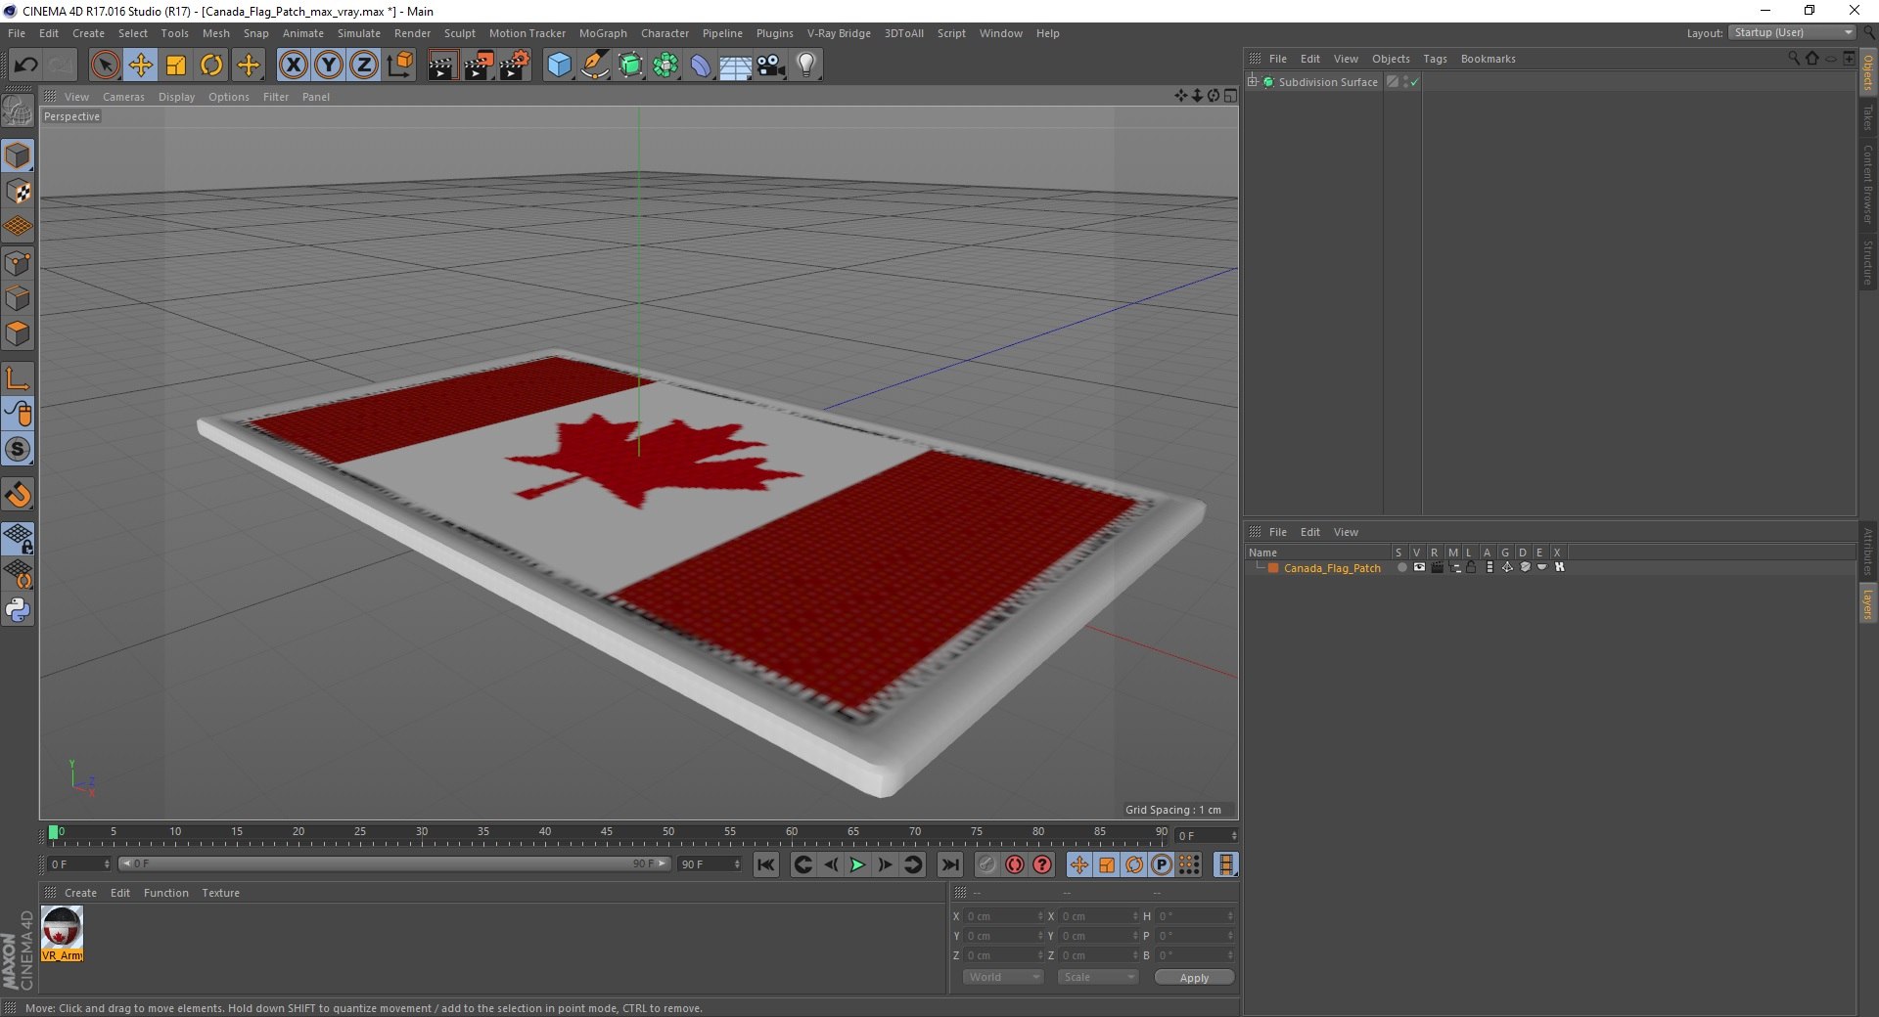Open the Material manager Create menu
The width and height of the screenshot is (1879, 1017).
point(80,893)
